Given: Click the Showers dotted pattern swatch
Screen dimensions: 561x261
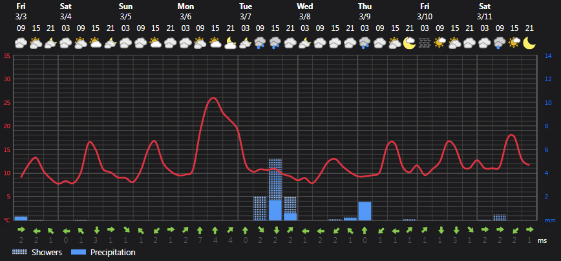Looking at the screenshot, I should tap(19, 252).
